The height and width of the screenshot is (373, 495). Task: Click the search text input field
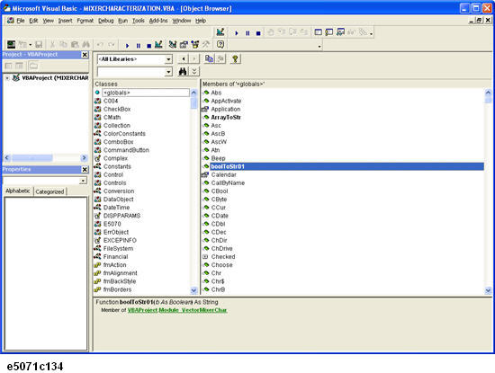[131, 72]
